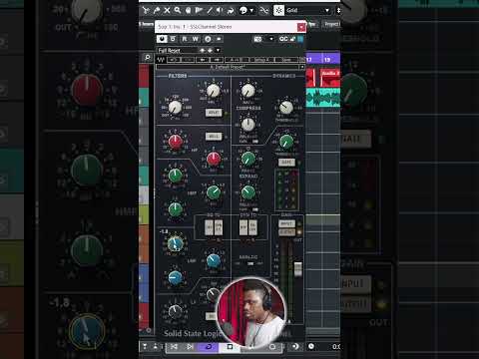Image resolution: width=479 pixels, height=359 pixels.
Task: Select the Glue tool next to scissors
Action: (157, 10)
